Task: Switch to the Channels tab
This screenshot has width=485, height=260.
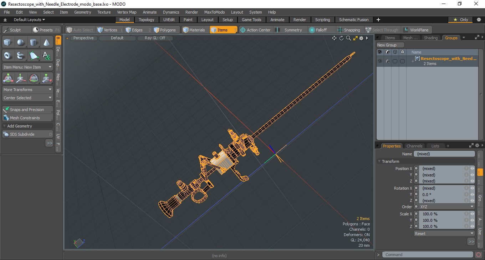Action: (x=414, y=146)
